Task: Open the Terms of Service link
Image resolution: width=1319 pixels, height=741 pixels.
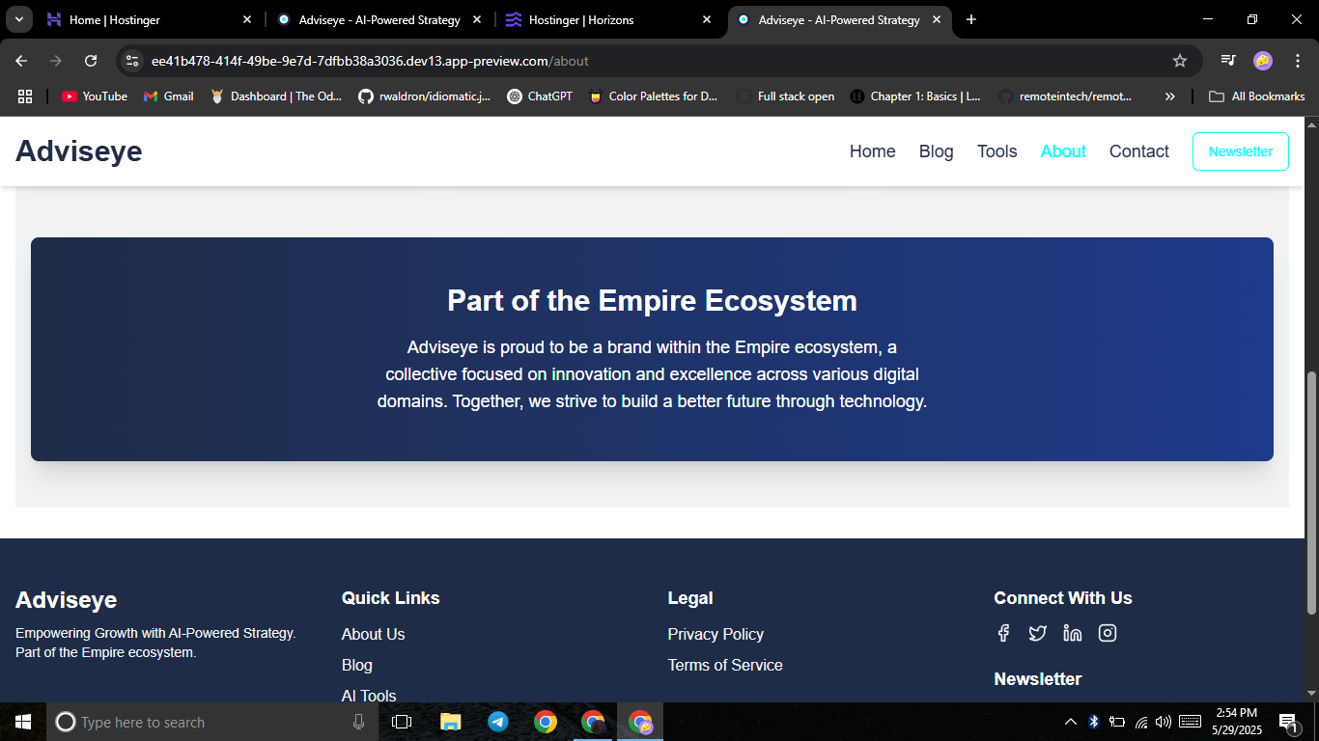Action: click(725, 665)
